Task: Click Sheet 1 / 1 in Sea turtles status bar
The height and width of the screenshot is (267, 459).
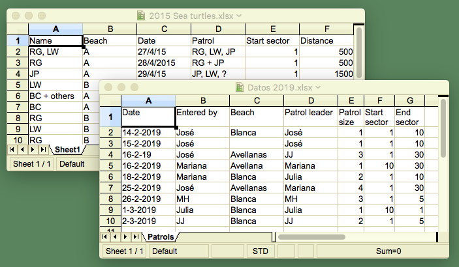Action: tap(31, 163)
